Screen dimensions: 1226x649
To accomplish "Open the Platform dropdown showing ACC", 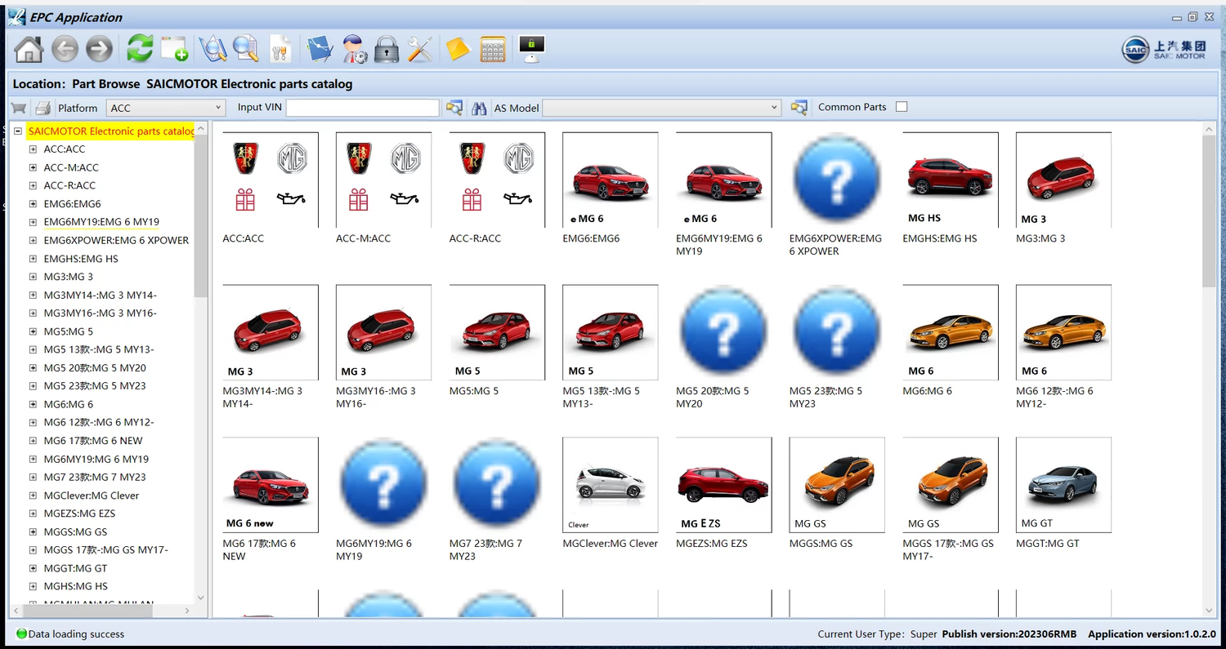I will 166,108.
